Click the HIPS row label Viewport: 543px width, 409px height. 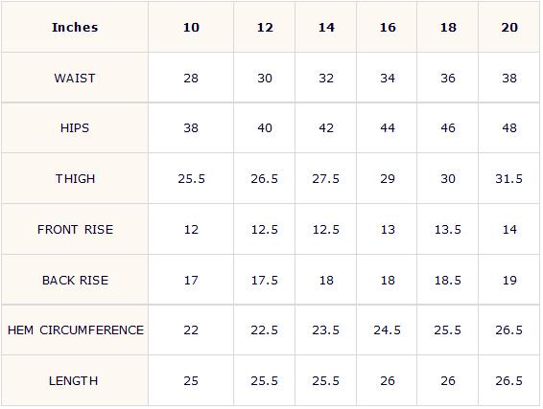pos(75,128)
